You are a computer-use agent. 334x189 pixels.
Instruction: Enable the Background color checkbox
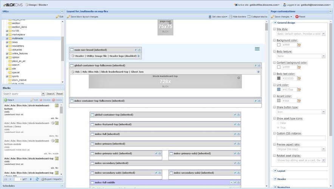click(274, 40)
